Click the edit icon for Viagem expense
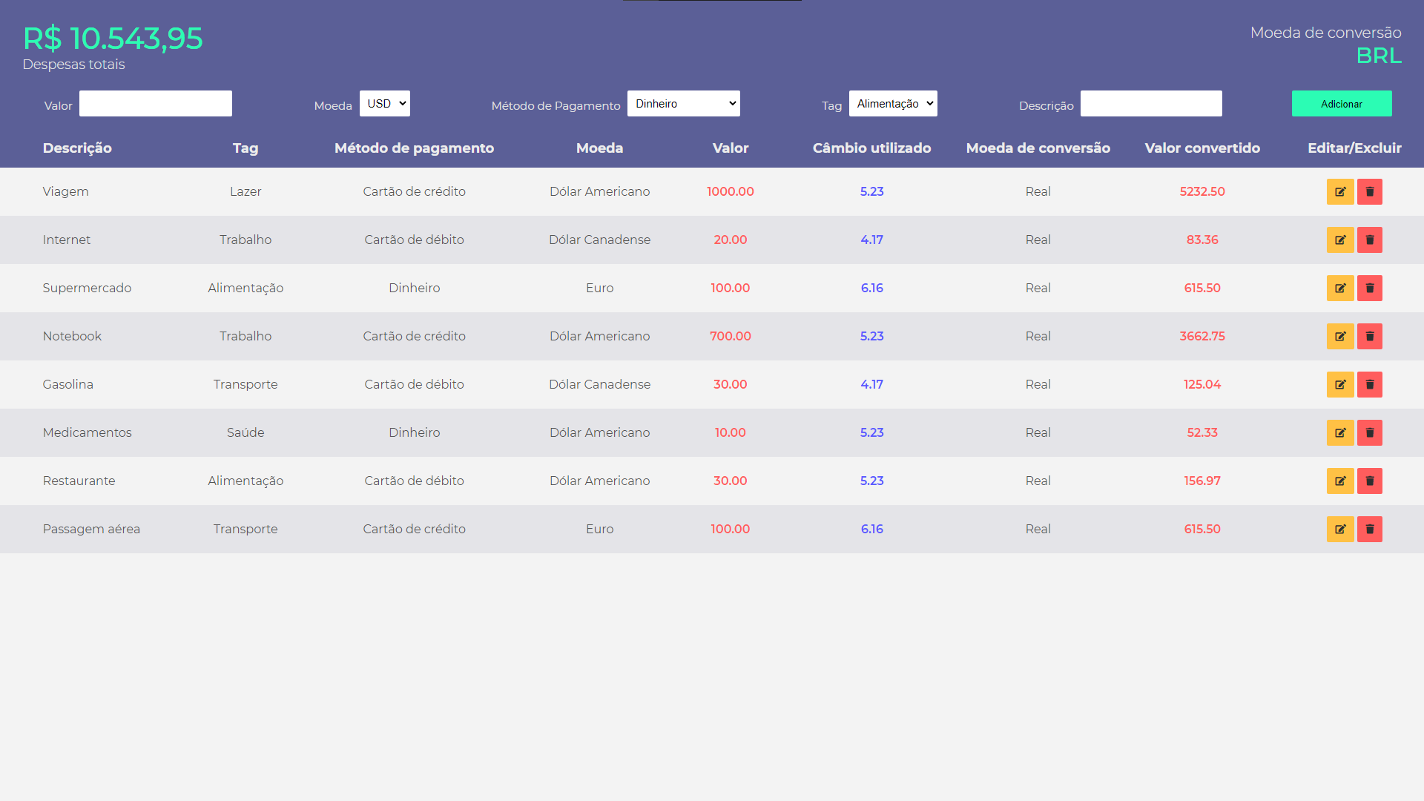The width and height of the screenshot is (1424, 801). click(x=1340, y=191)
